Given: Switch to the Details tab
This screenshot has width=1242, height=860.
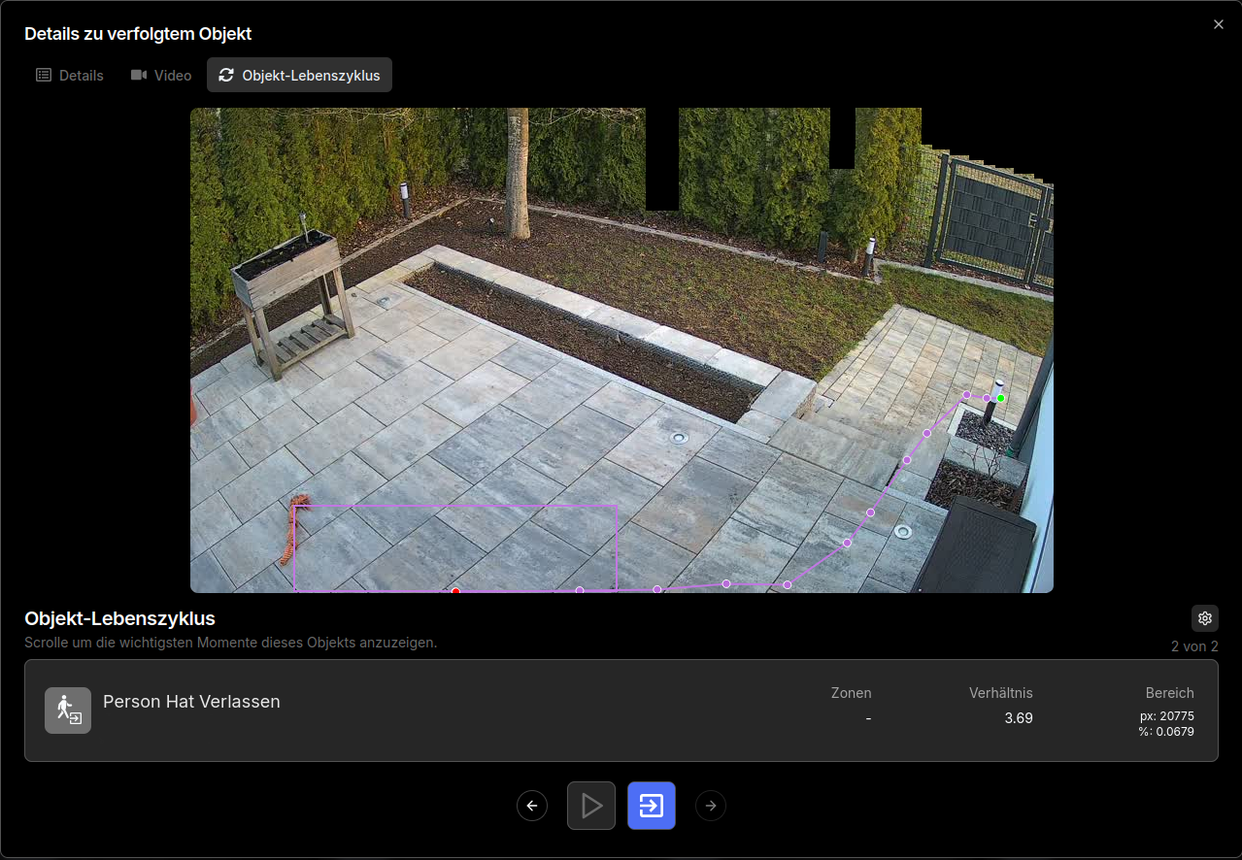Looking at the screenshot, I should 70,75.
